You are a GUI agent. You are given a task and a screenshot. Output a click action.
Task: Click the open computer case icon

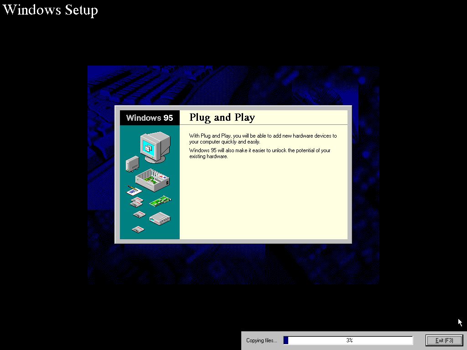(x=152, y=180)
